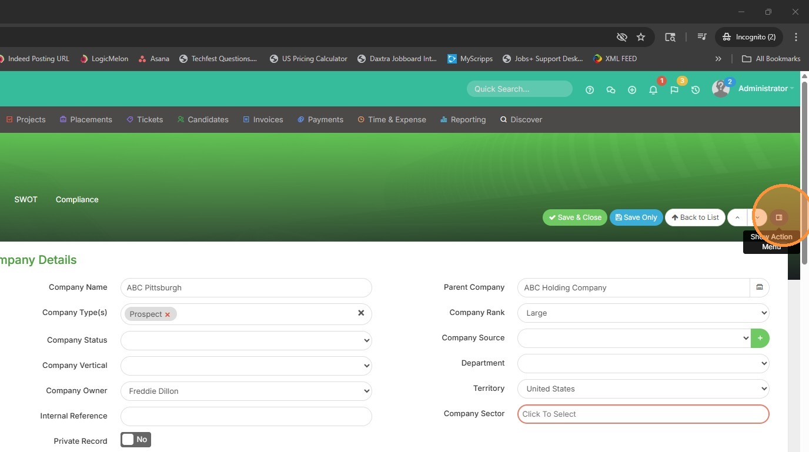Open the Parent Company lookup icon

(760, 287)
